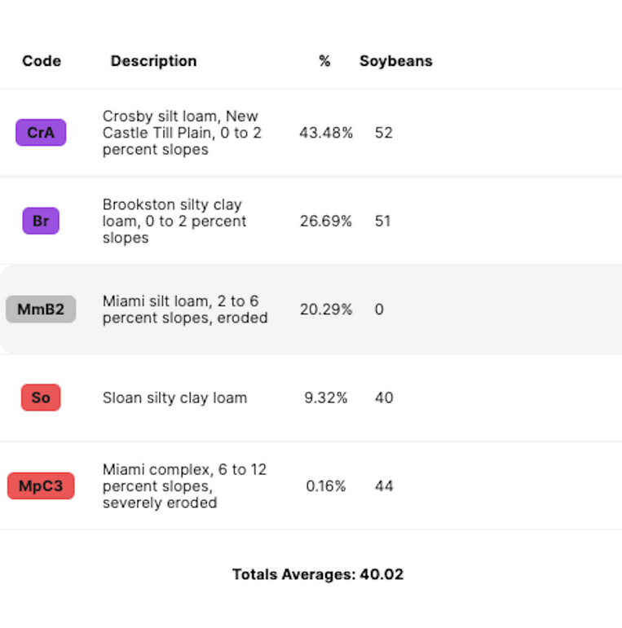Click the Sloan silty clay loam description
This screenshot has width=622, height=628.
click(174, 397)
